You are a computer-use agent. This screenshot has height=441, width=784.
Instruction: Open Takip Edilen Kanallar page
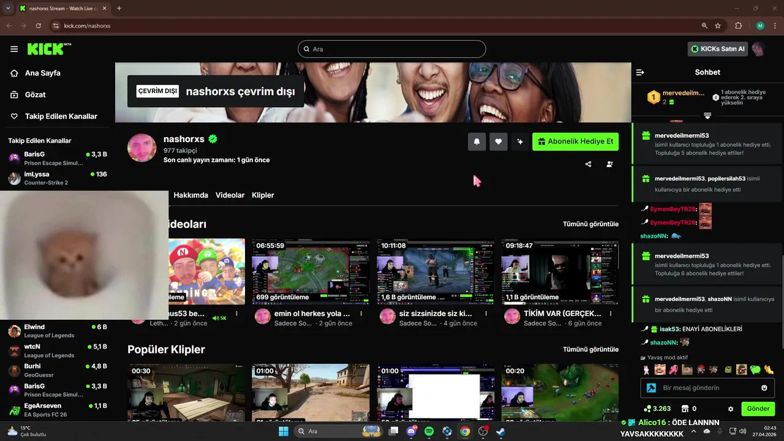61,116
